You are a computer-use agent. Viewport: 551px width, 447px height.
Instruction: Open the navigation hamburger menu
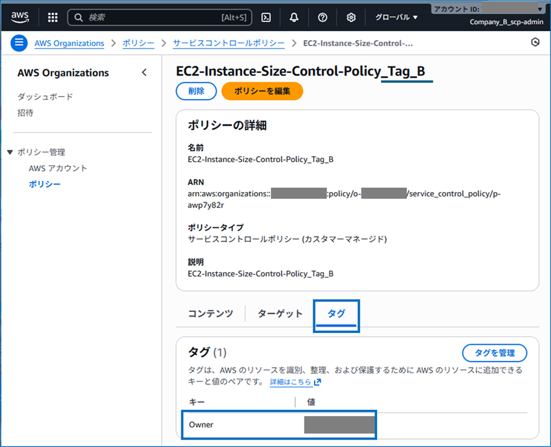coord(19,43)
